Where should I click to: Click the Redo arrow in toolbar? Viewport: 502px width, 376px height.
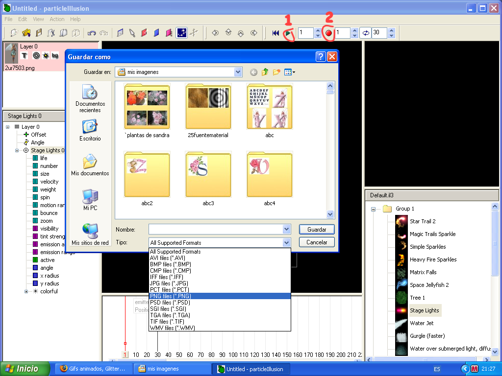(x=104, y=33)
